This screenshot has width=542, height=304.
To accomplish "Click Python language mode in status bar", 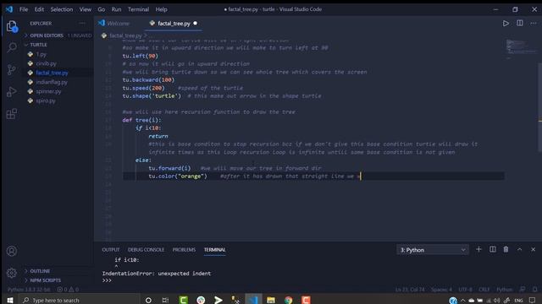I will click(x=505, y=290).
